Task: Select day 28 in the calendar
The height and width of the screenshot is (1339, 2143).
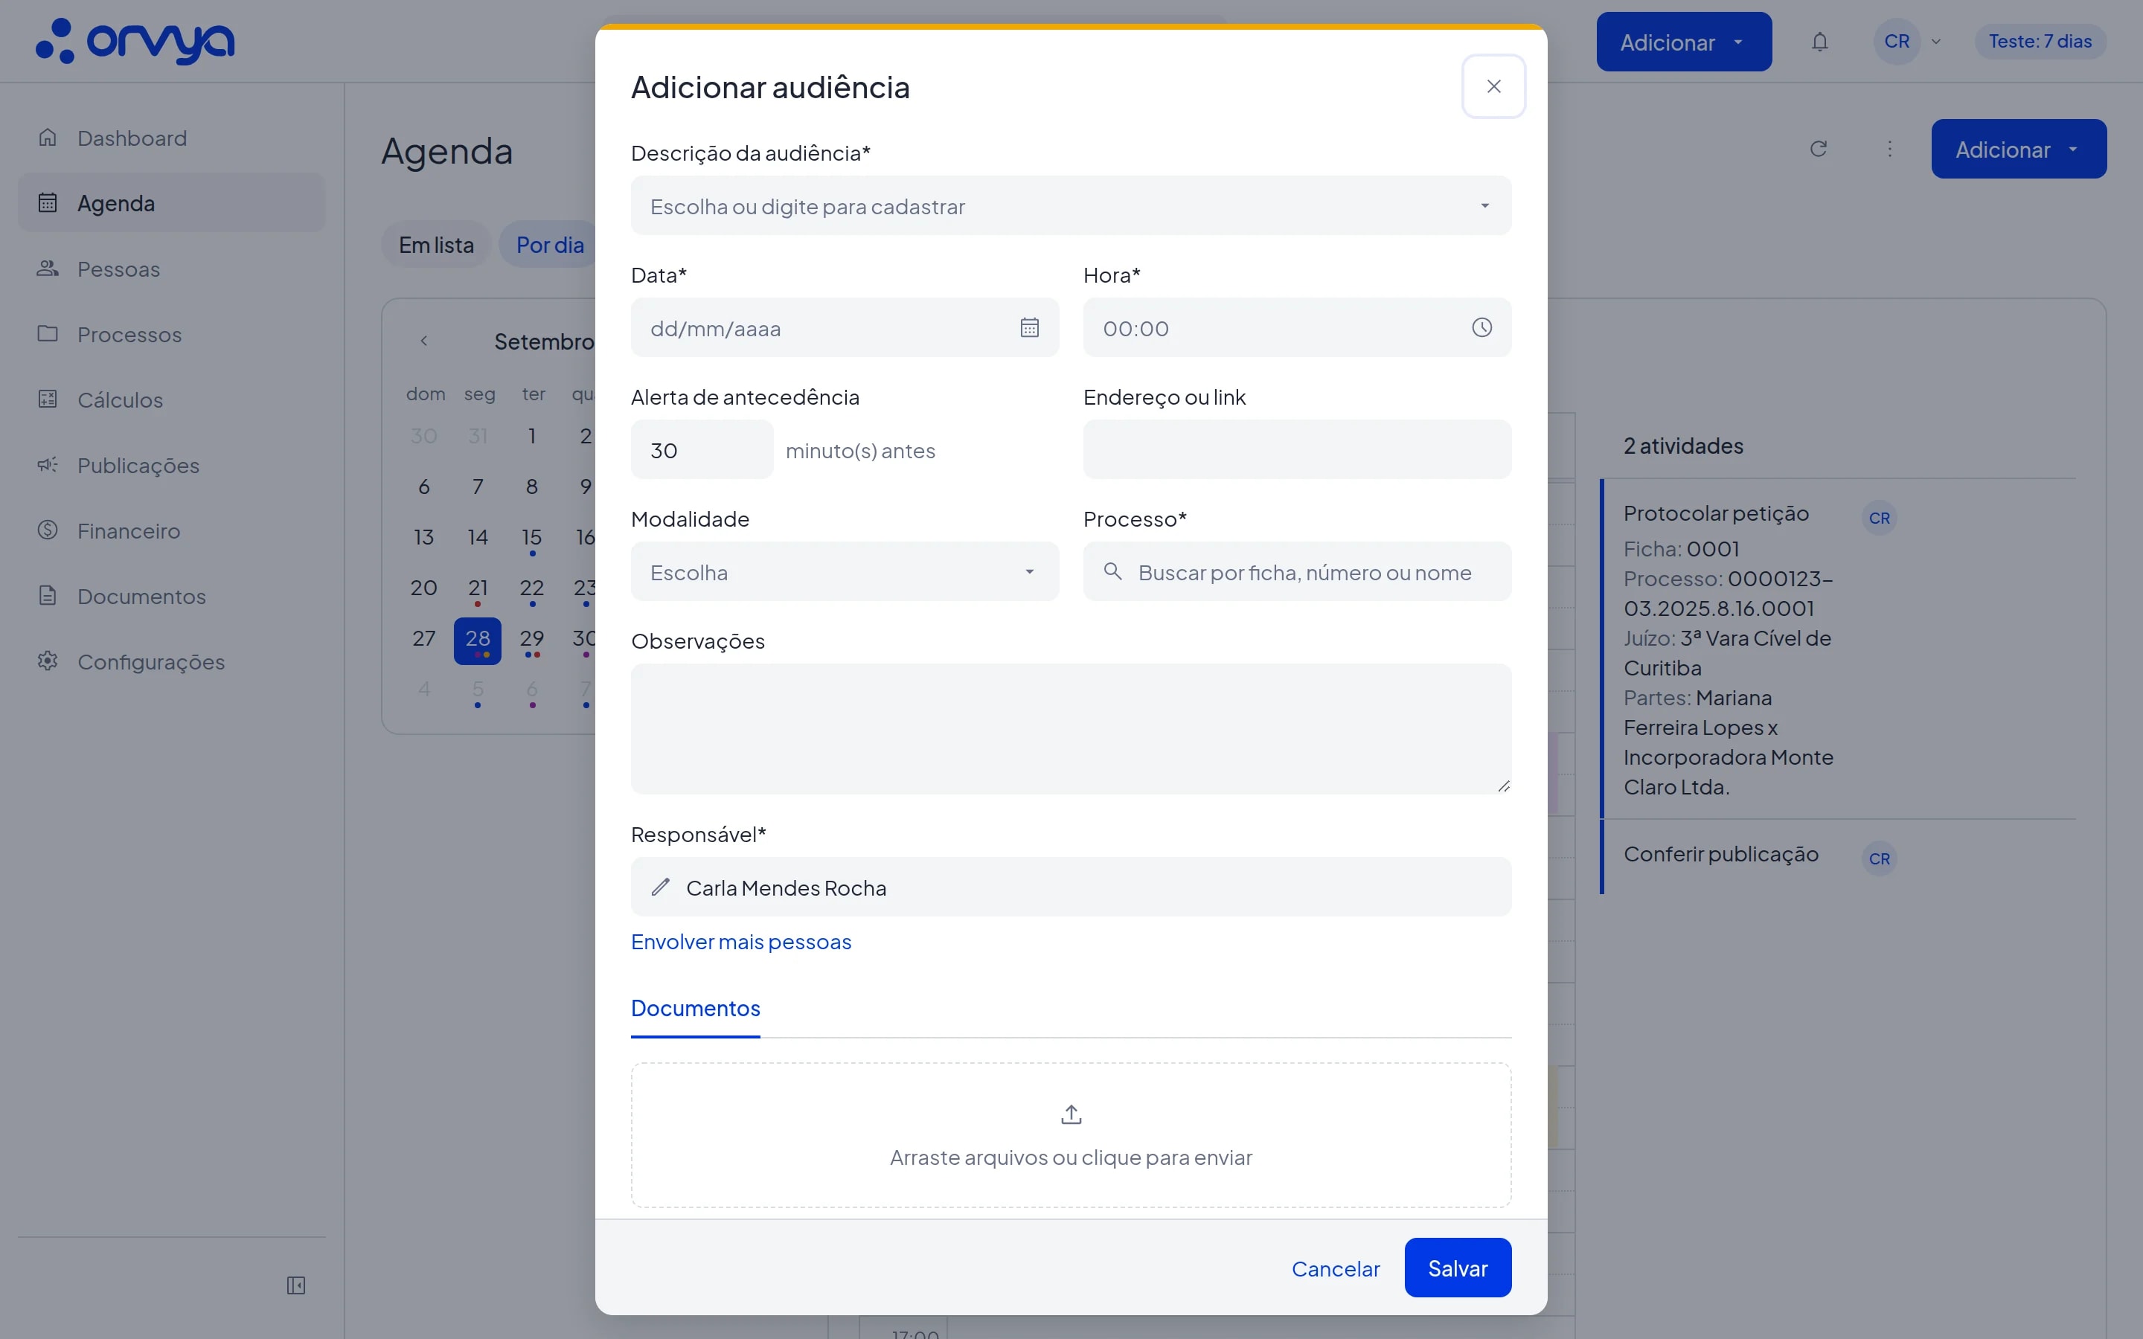Action: point(477,640)
